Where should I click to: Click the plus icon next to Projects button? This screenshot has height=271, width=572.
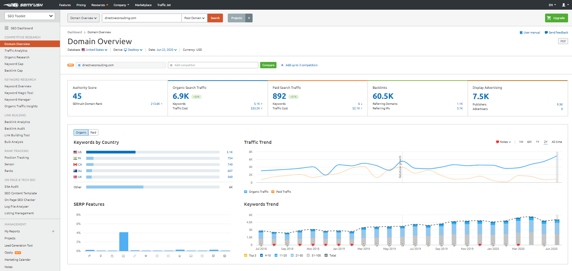click(x=249, y=18)
